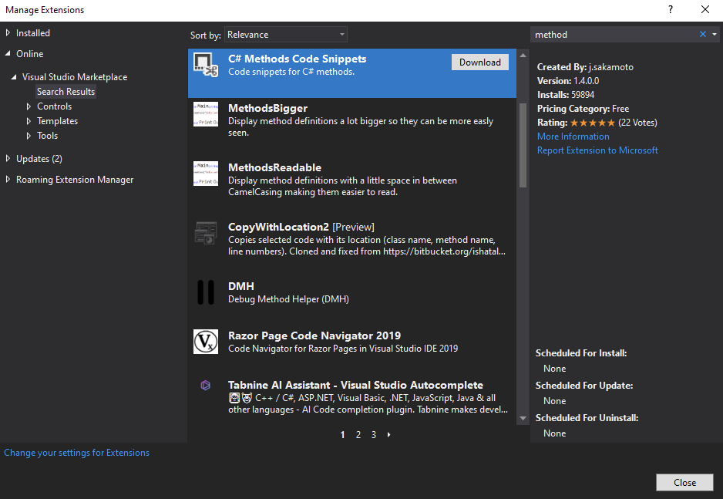Click the DMH extension icon
Image resolution: width=723 pixels, height=499 pixels.
point(206,292)
